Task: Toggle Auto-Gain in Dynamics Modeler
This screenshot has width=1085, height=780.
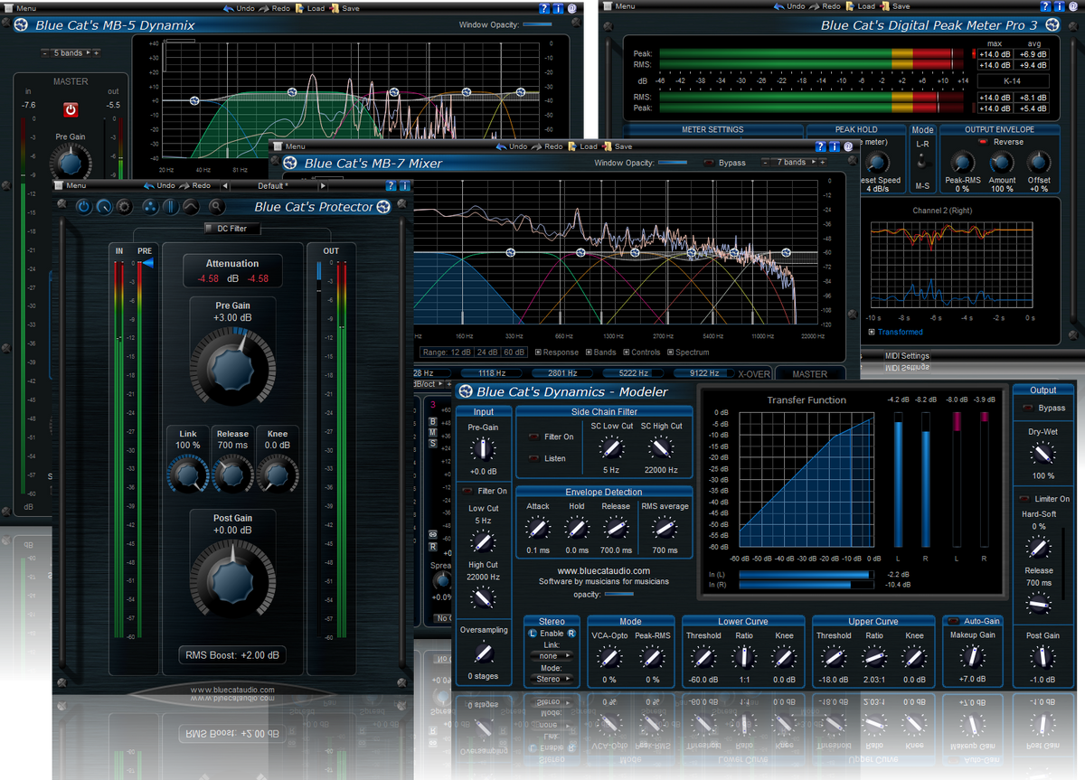Action: point(953,622)
